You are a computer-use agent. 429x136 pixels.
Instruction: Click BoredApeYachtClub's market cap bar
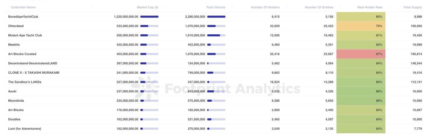click(149, 17)
